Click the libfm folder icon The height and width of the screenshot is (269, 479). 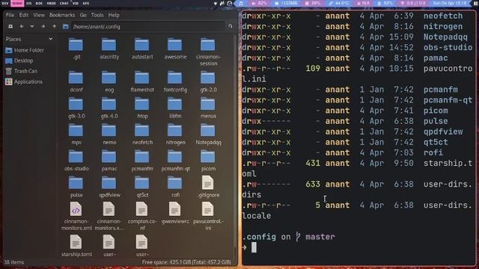tap(175, 105)
